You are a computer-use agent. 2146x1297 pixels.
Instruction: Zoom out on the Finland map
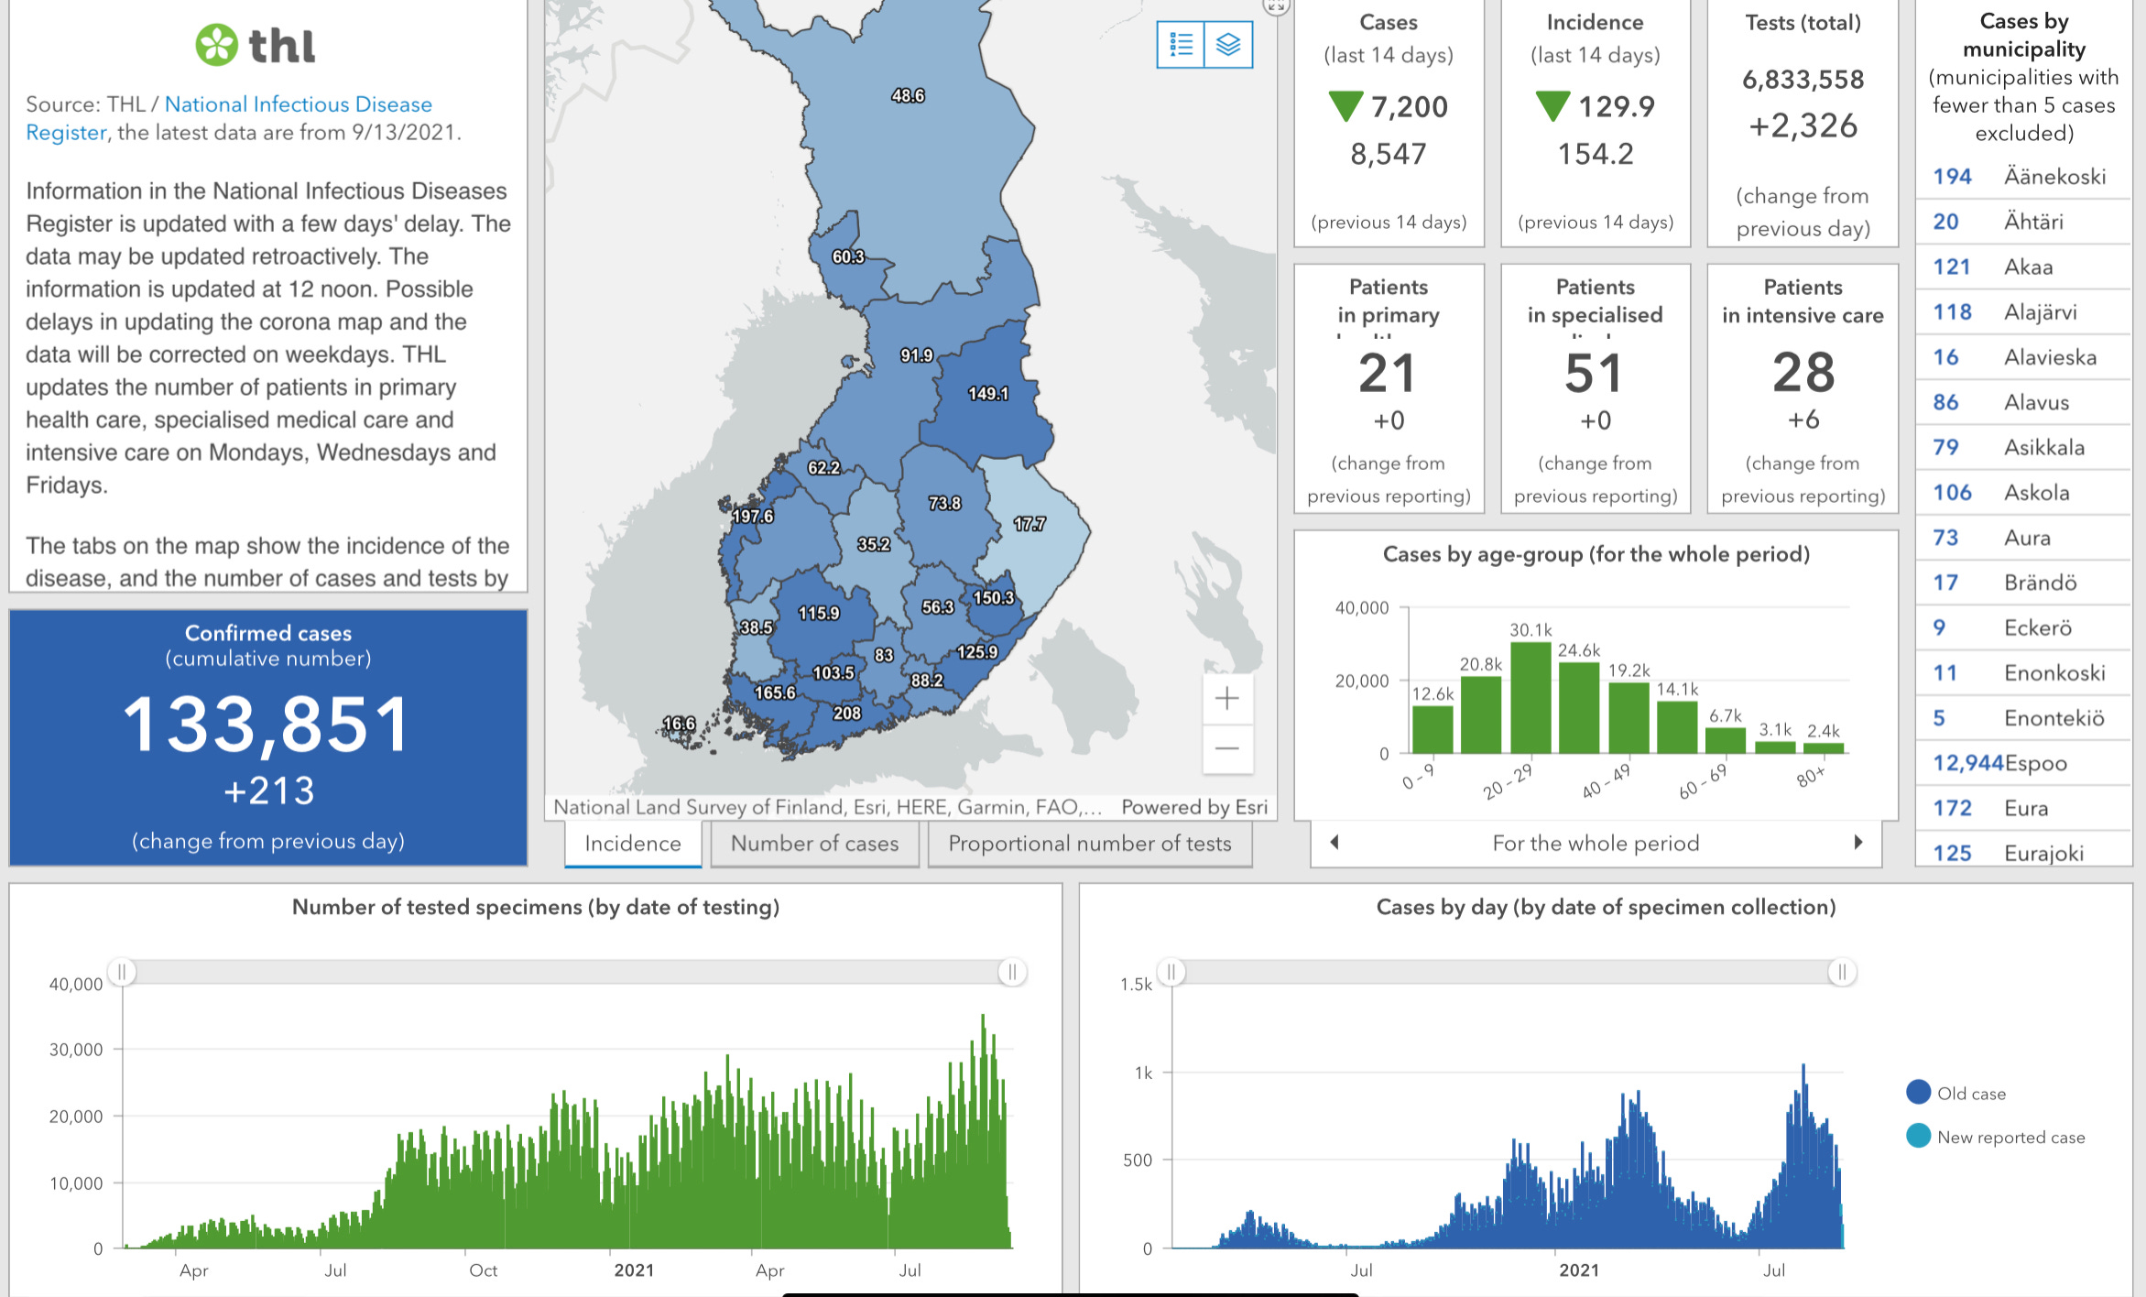point(1226,748)
